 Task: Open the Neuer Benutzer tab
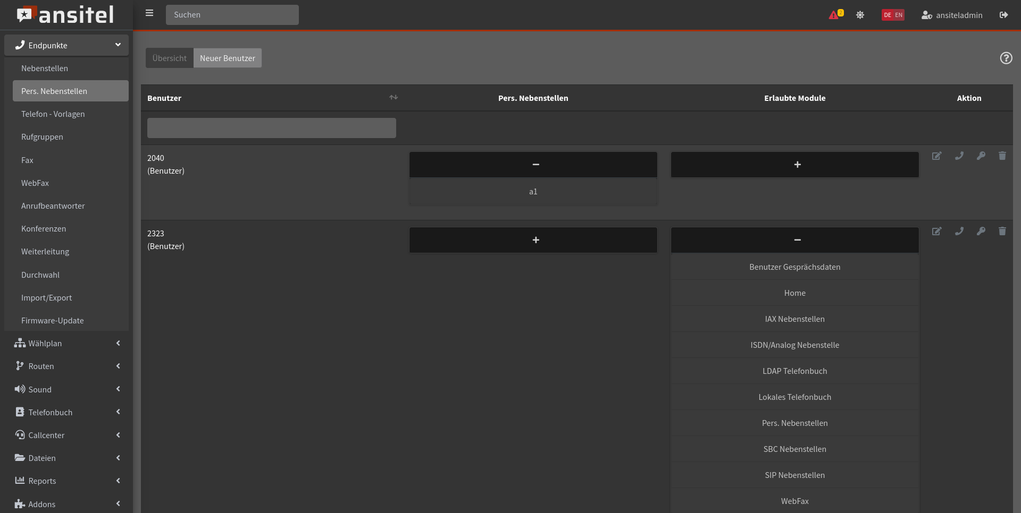227,58
